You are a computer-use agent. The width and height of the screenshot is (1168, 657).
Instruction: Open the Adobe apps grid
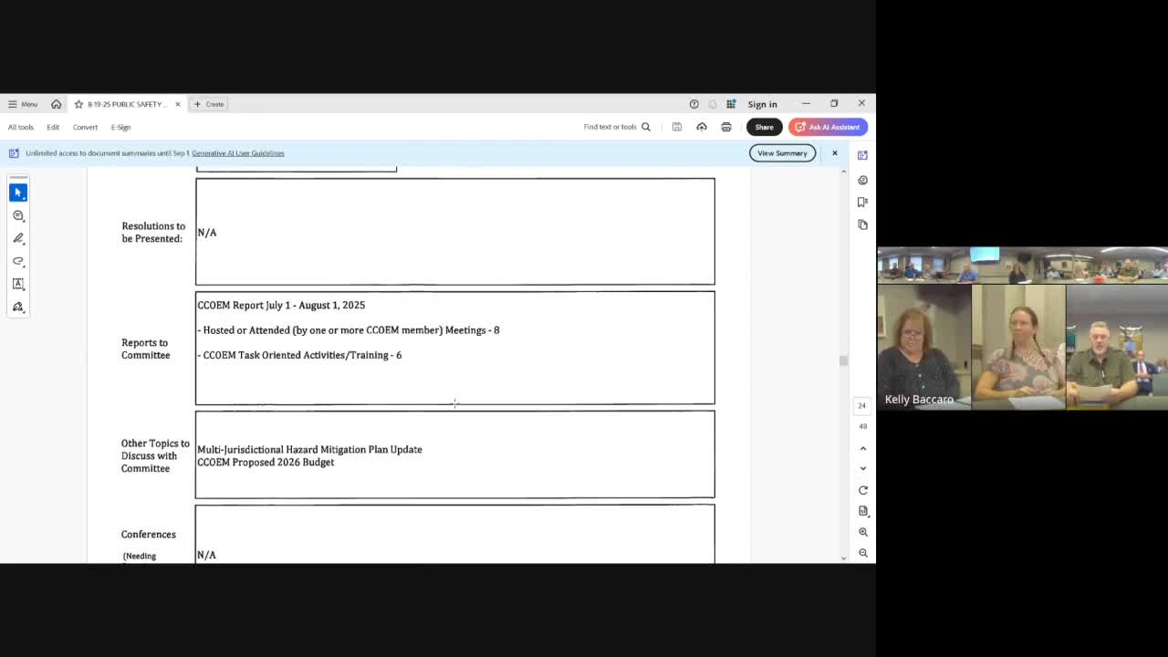731,104
